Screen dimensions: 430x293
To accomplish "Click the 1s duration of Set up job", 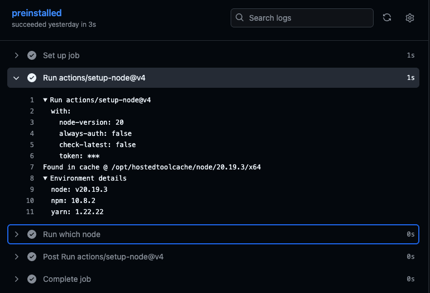I will pyautogui.click(x=410, y=55).
